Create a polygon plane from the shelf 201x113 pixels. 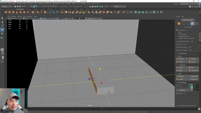[24, 12]
